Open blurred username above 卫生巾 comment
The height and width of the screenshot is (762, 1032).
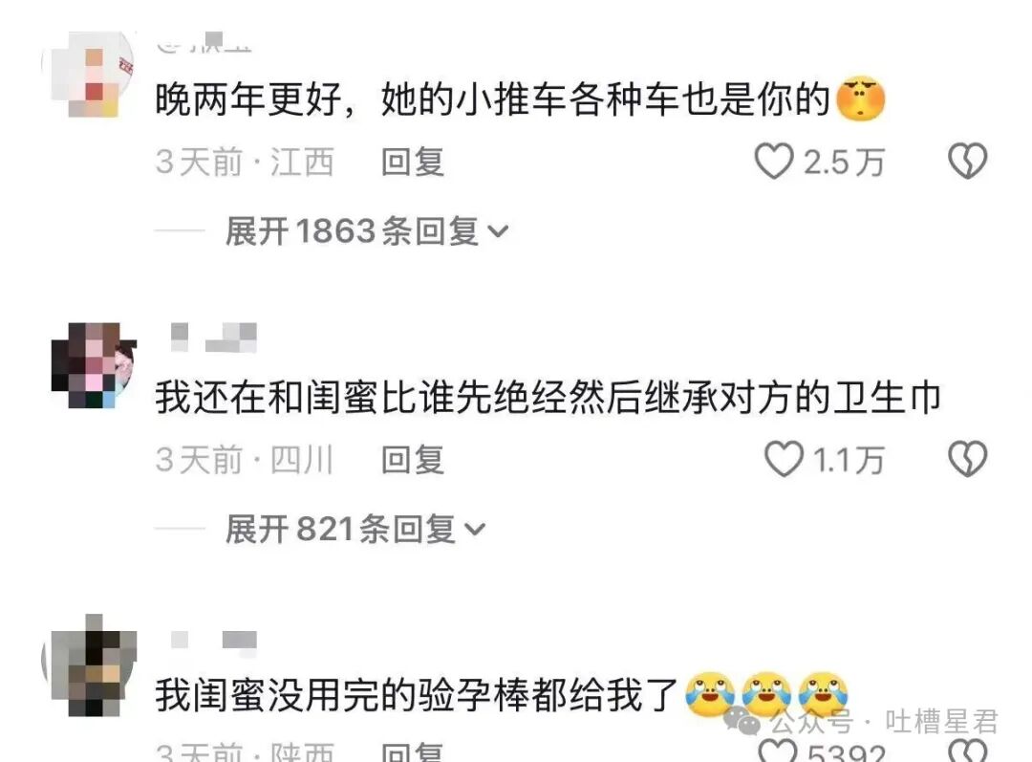(214, 337)
